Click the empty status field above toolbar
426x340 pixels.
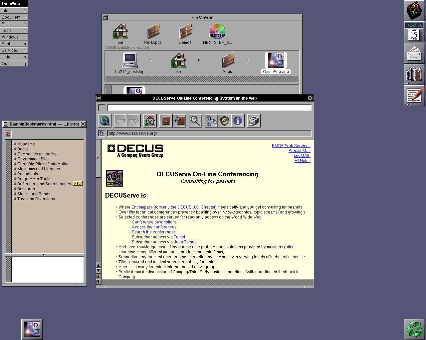[209, 108]
